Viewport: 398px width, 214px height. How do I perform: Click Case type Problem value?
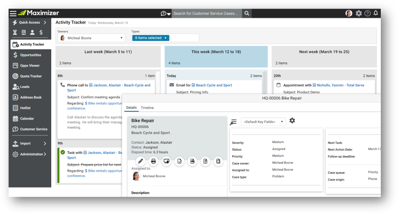[278, 176]
